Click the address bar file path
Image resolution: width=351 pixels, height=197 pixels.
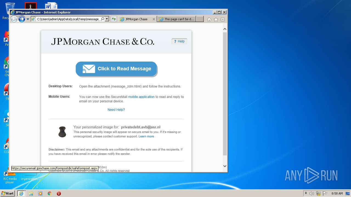click(68, 19)
